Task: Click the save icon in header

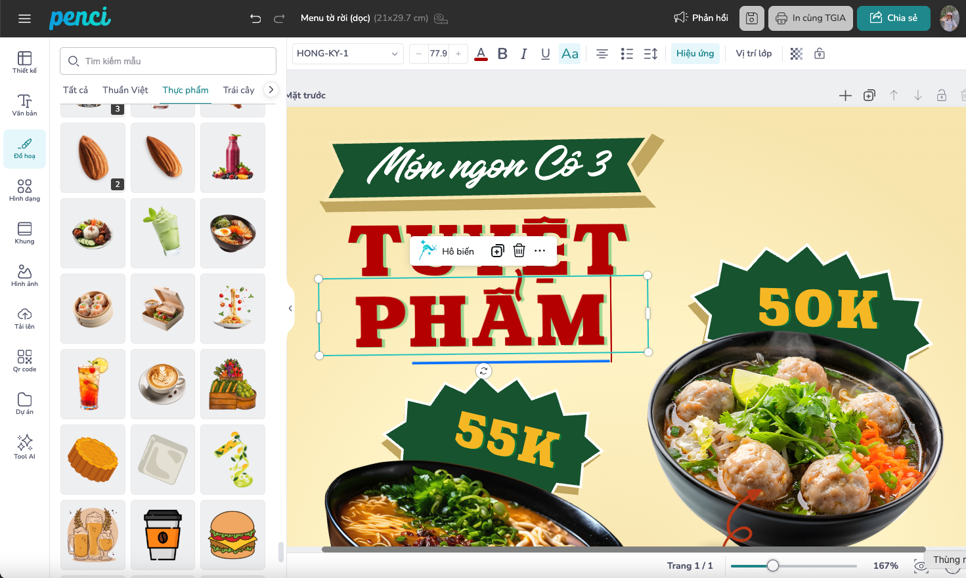Action: (x=752, y=18)
